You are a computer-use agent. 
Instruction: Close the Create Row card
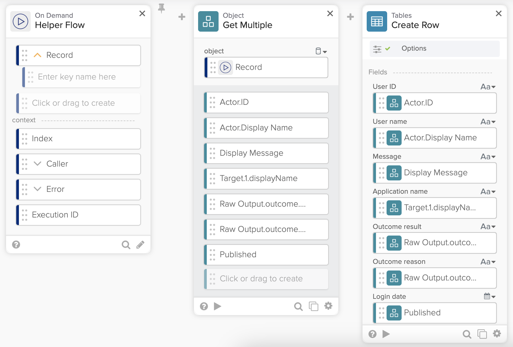pyautogui.click(x=499, y=14)
